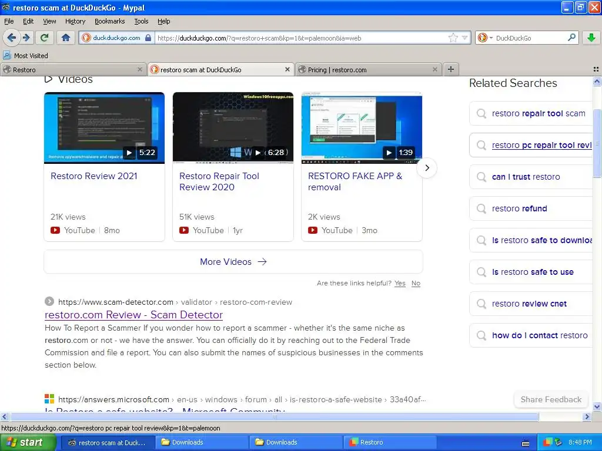Close the Restoro tab
This screenshot has height=451, width=602.
click(140, 69)
